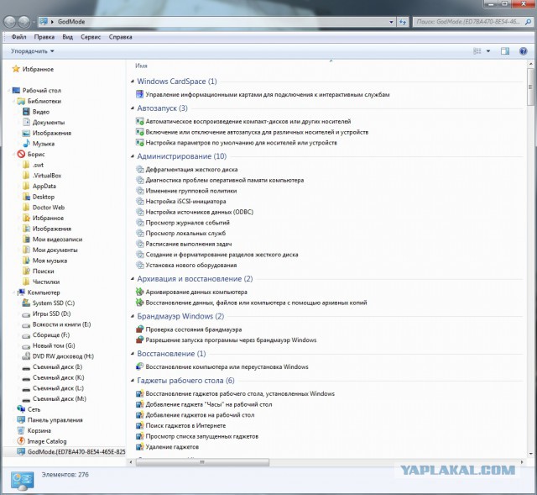This screenshot has width=537, height=495.
Task: Click the vertical scrollbar thumb
Action: pyautogui.click(x=530, y=87)
